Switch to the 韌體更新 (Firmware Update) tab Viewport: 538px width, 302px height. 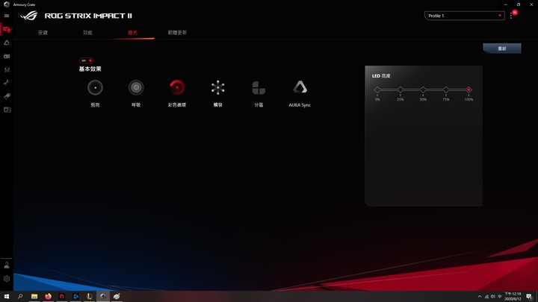tap(177, 33)
